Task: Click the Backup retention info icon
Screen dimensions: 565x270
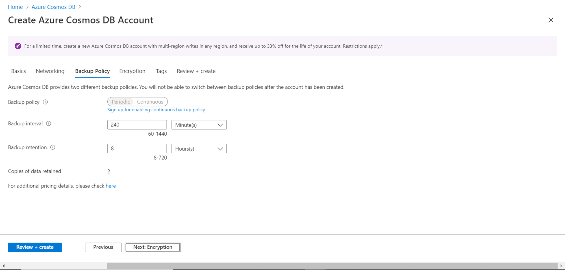Action: click(x=53, y=147)
